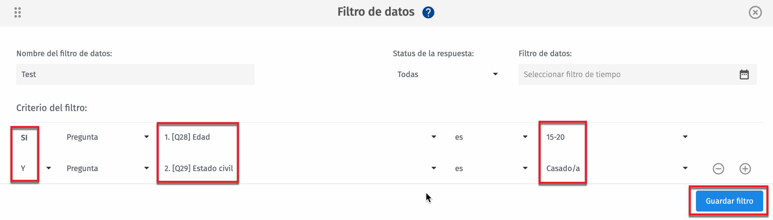This screenshot has width=773, height=220.
Task: Open the calendar date picker icon
Action: [744, 74]
